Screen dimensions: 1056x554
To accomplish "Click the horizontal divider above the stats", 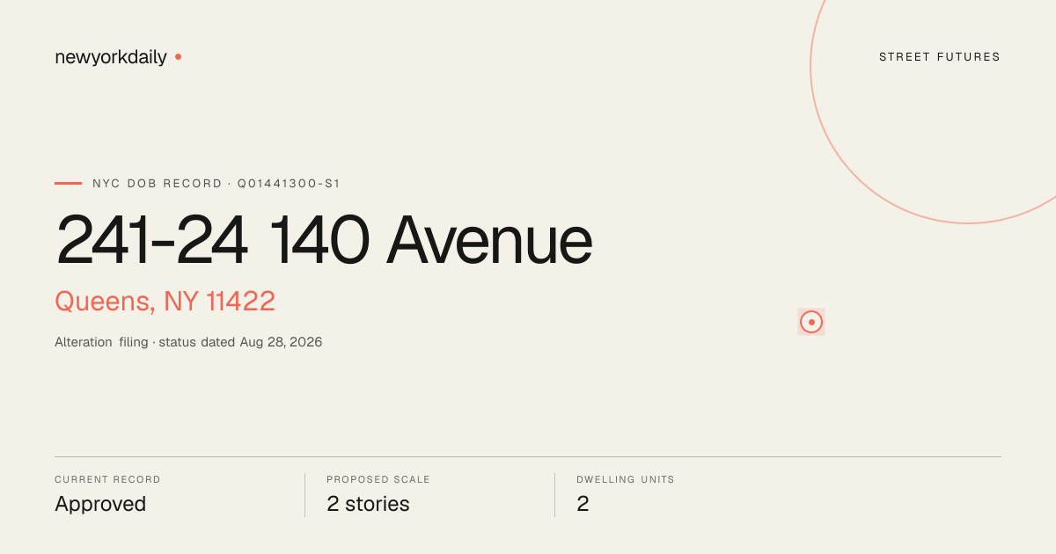I will pos(528,456).
